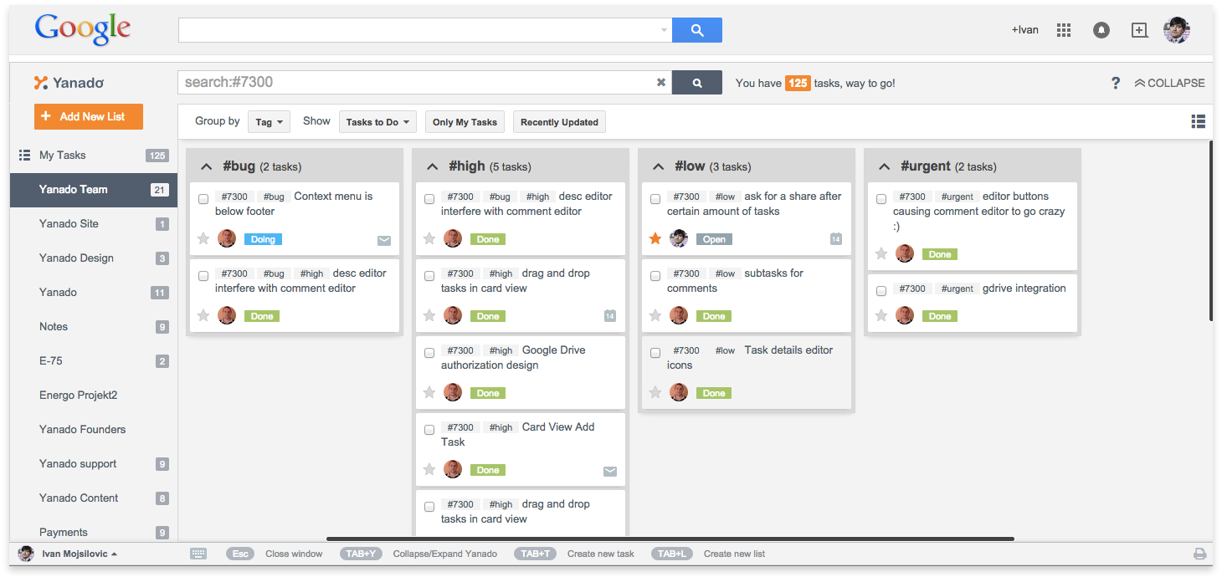Click the Google apps grid icon
Viewport: 1222px width, 577px height.
click(1064, 30)
